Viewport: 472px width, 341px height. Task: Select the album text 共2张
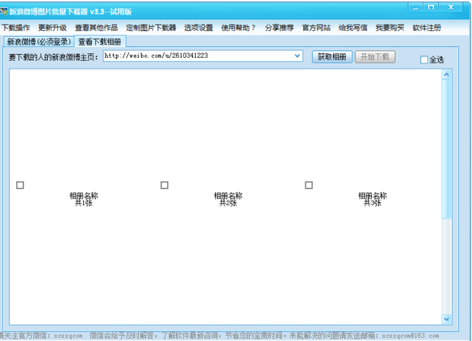pos(228,204)
